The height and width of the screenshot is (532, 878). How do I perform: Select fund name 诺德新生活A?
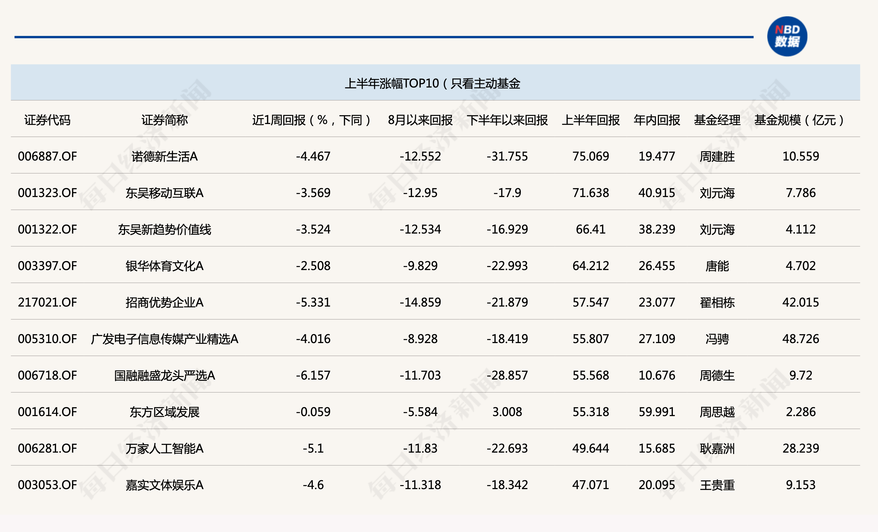tap(164, 156)
